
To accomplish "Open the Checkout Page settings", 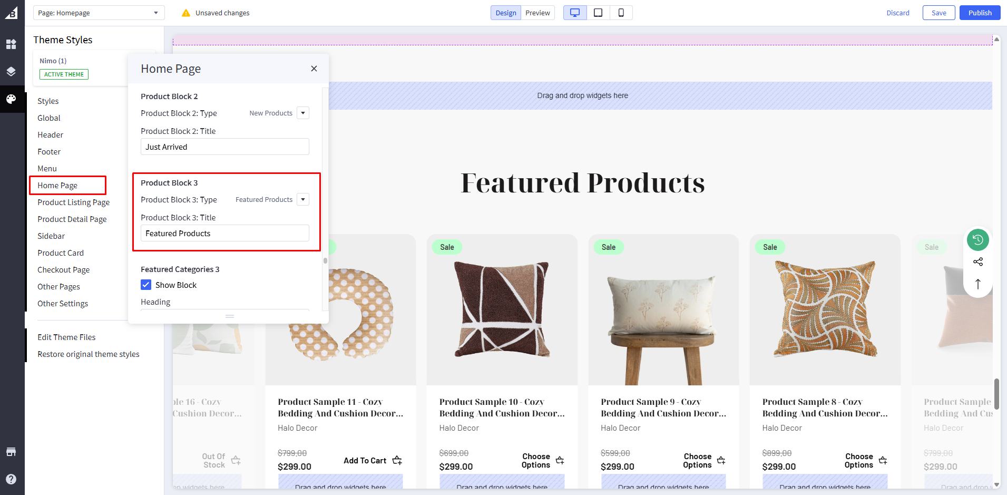I will pos(63,270).
